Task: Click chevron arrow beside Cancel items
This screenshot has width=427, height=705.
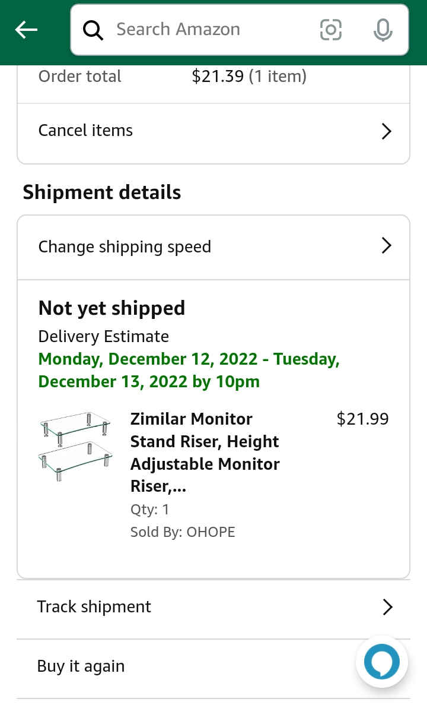Action: click(386, 131)
